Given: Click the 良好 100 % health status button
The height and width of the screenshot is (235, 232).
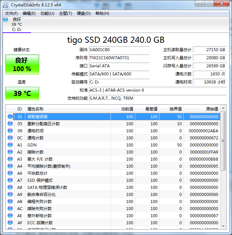Looking at the screenshot, I should [x=22, y=65].
